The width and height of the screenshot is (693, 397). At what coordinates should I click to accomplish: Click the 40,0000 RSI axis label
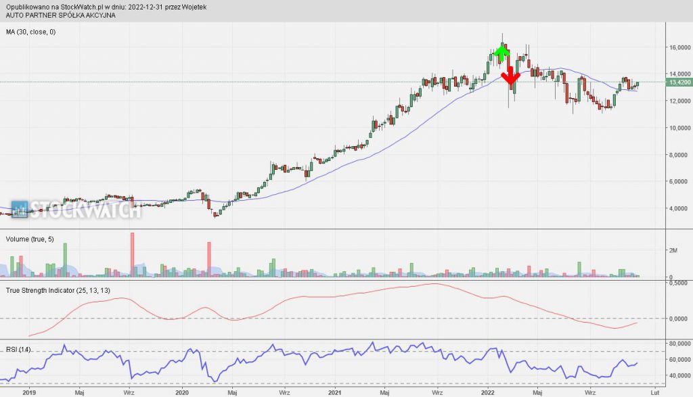679,375
